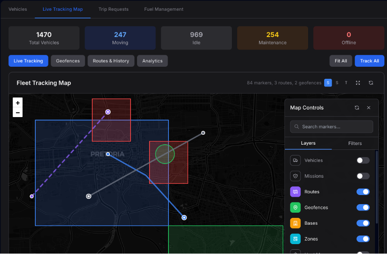
Task: Click the Geofences pin icon
Action: [295, 207]
